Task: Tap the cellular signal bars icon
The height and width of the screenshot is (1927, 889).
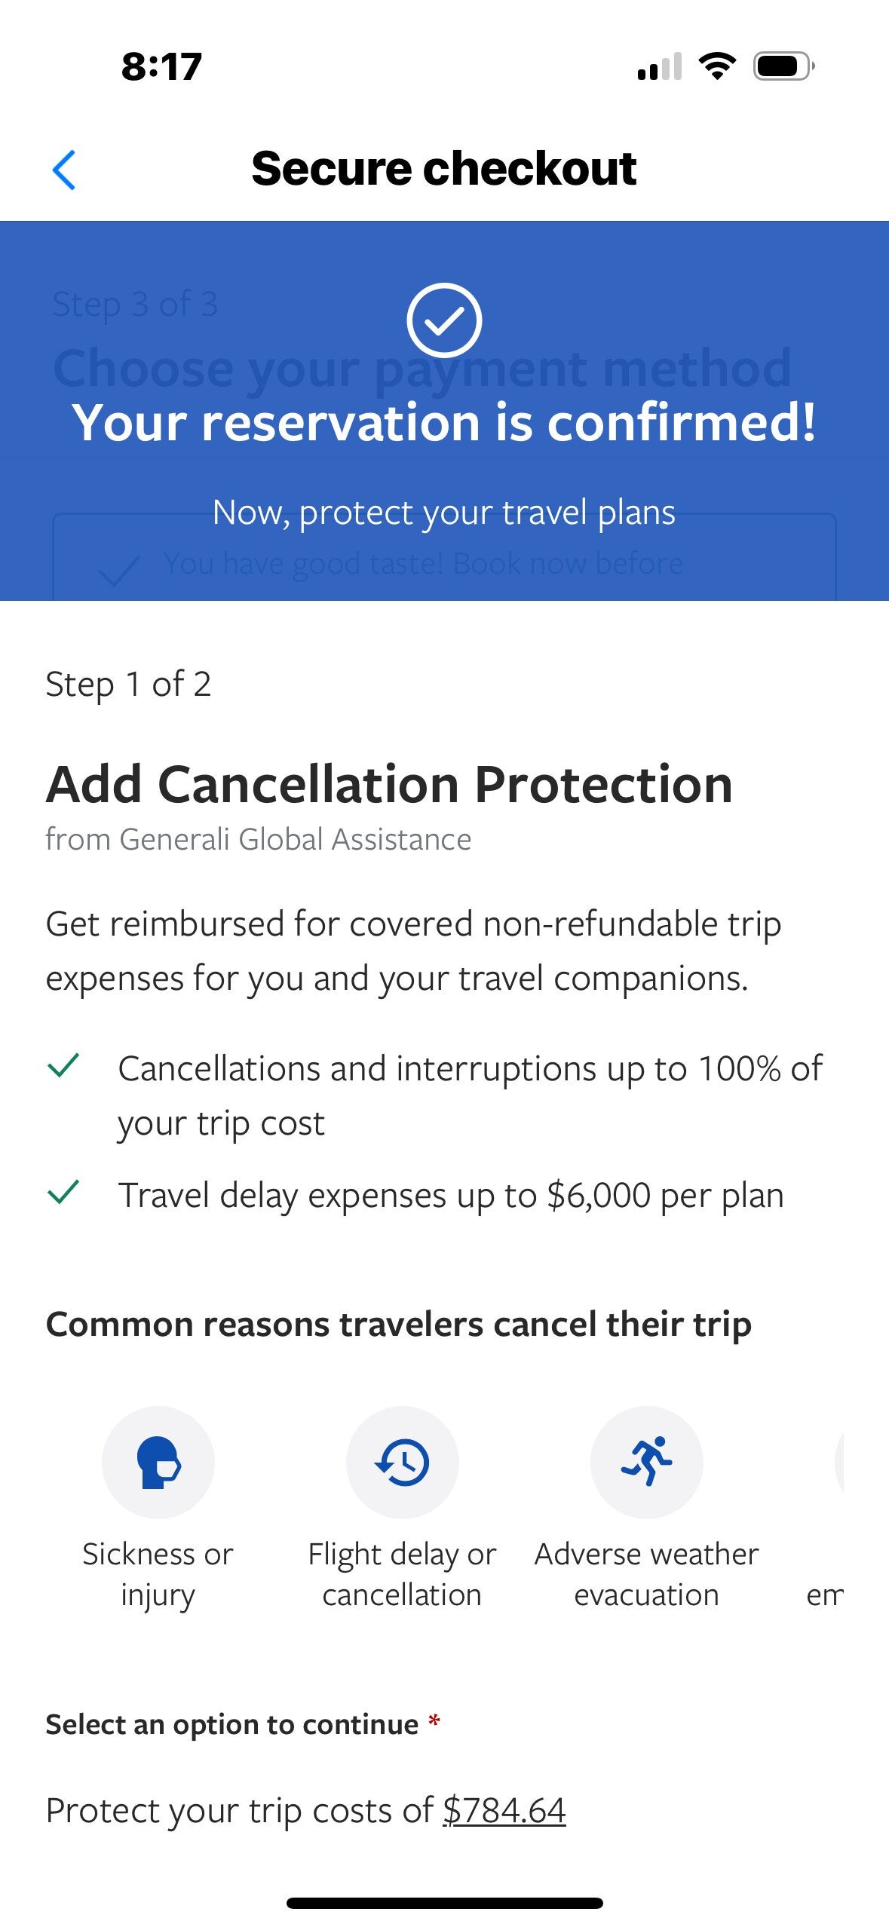Action: point(660,66)
